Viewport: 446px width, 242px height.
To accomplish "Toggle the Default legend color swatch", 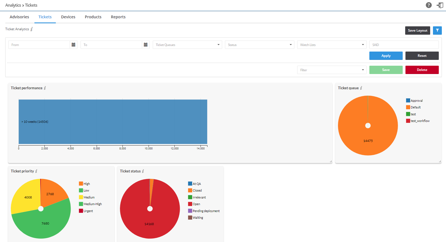I will click(408, 107).
